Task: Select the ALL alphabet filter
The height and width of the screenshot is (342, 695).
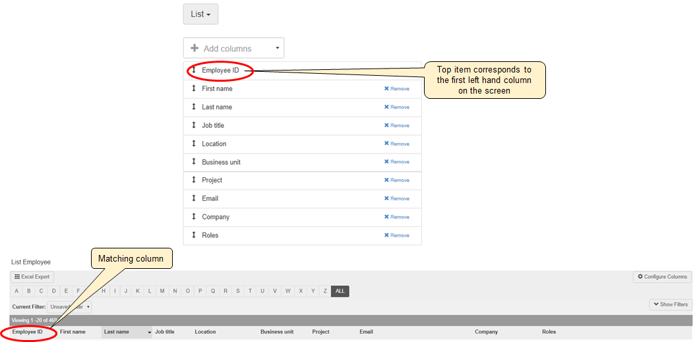Action: [x=340, y=291]
